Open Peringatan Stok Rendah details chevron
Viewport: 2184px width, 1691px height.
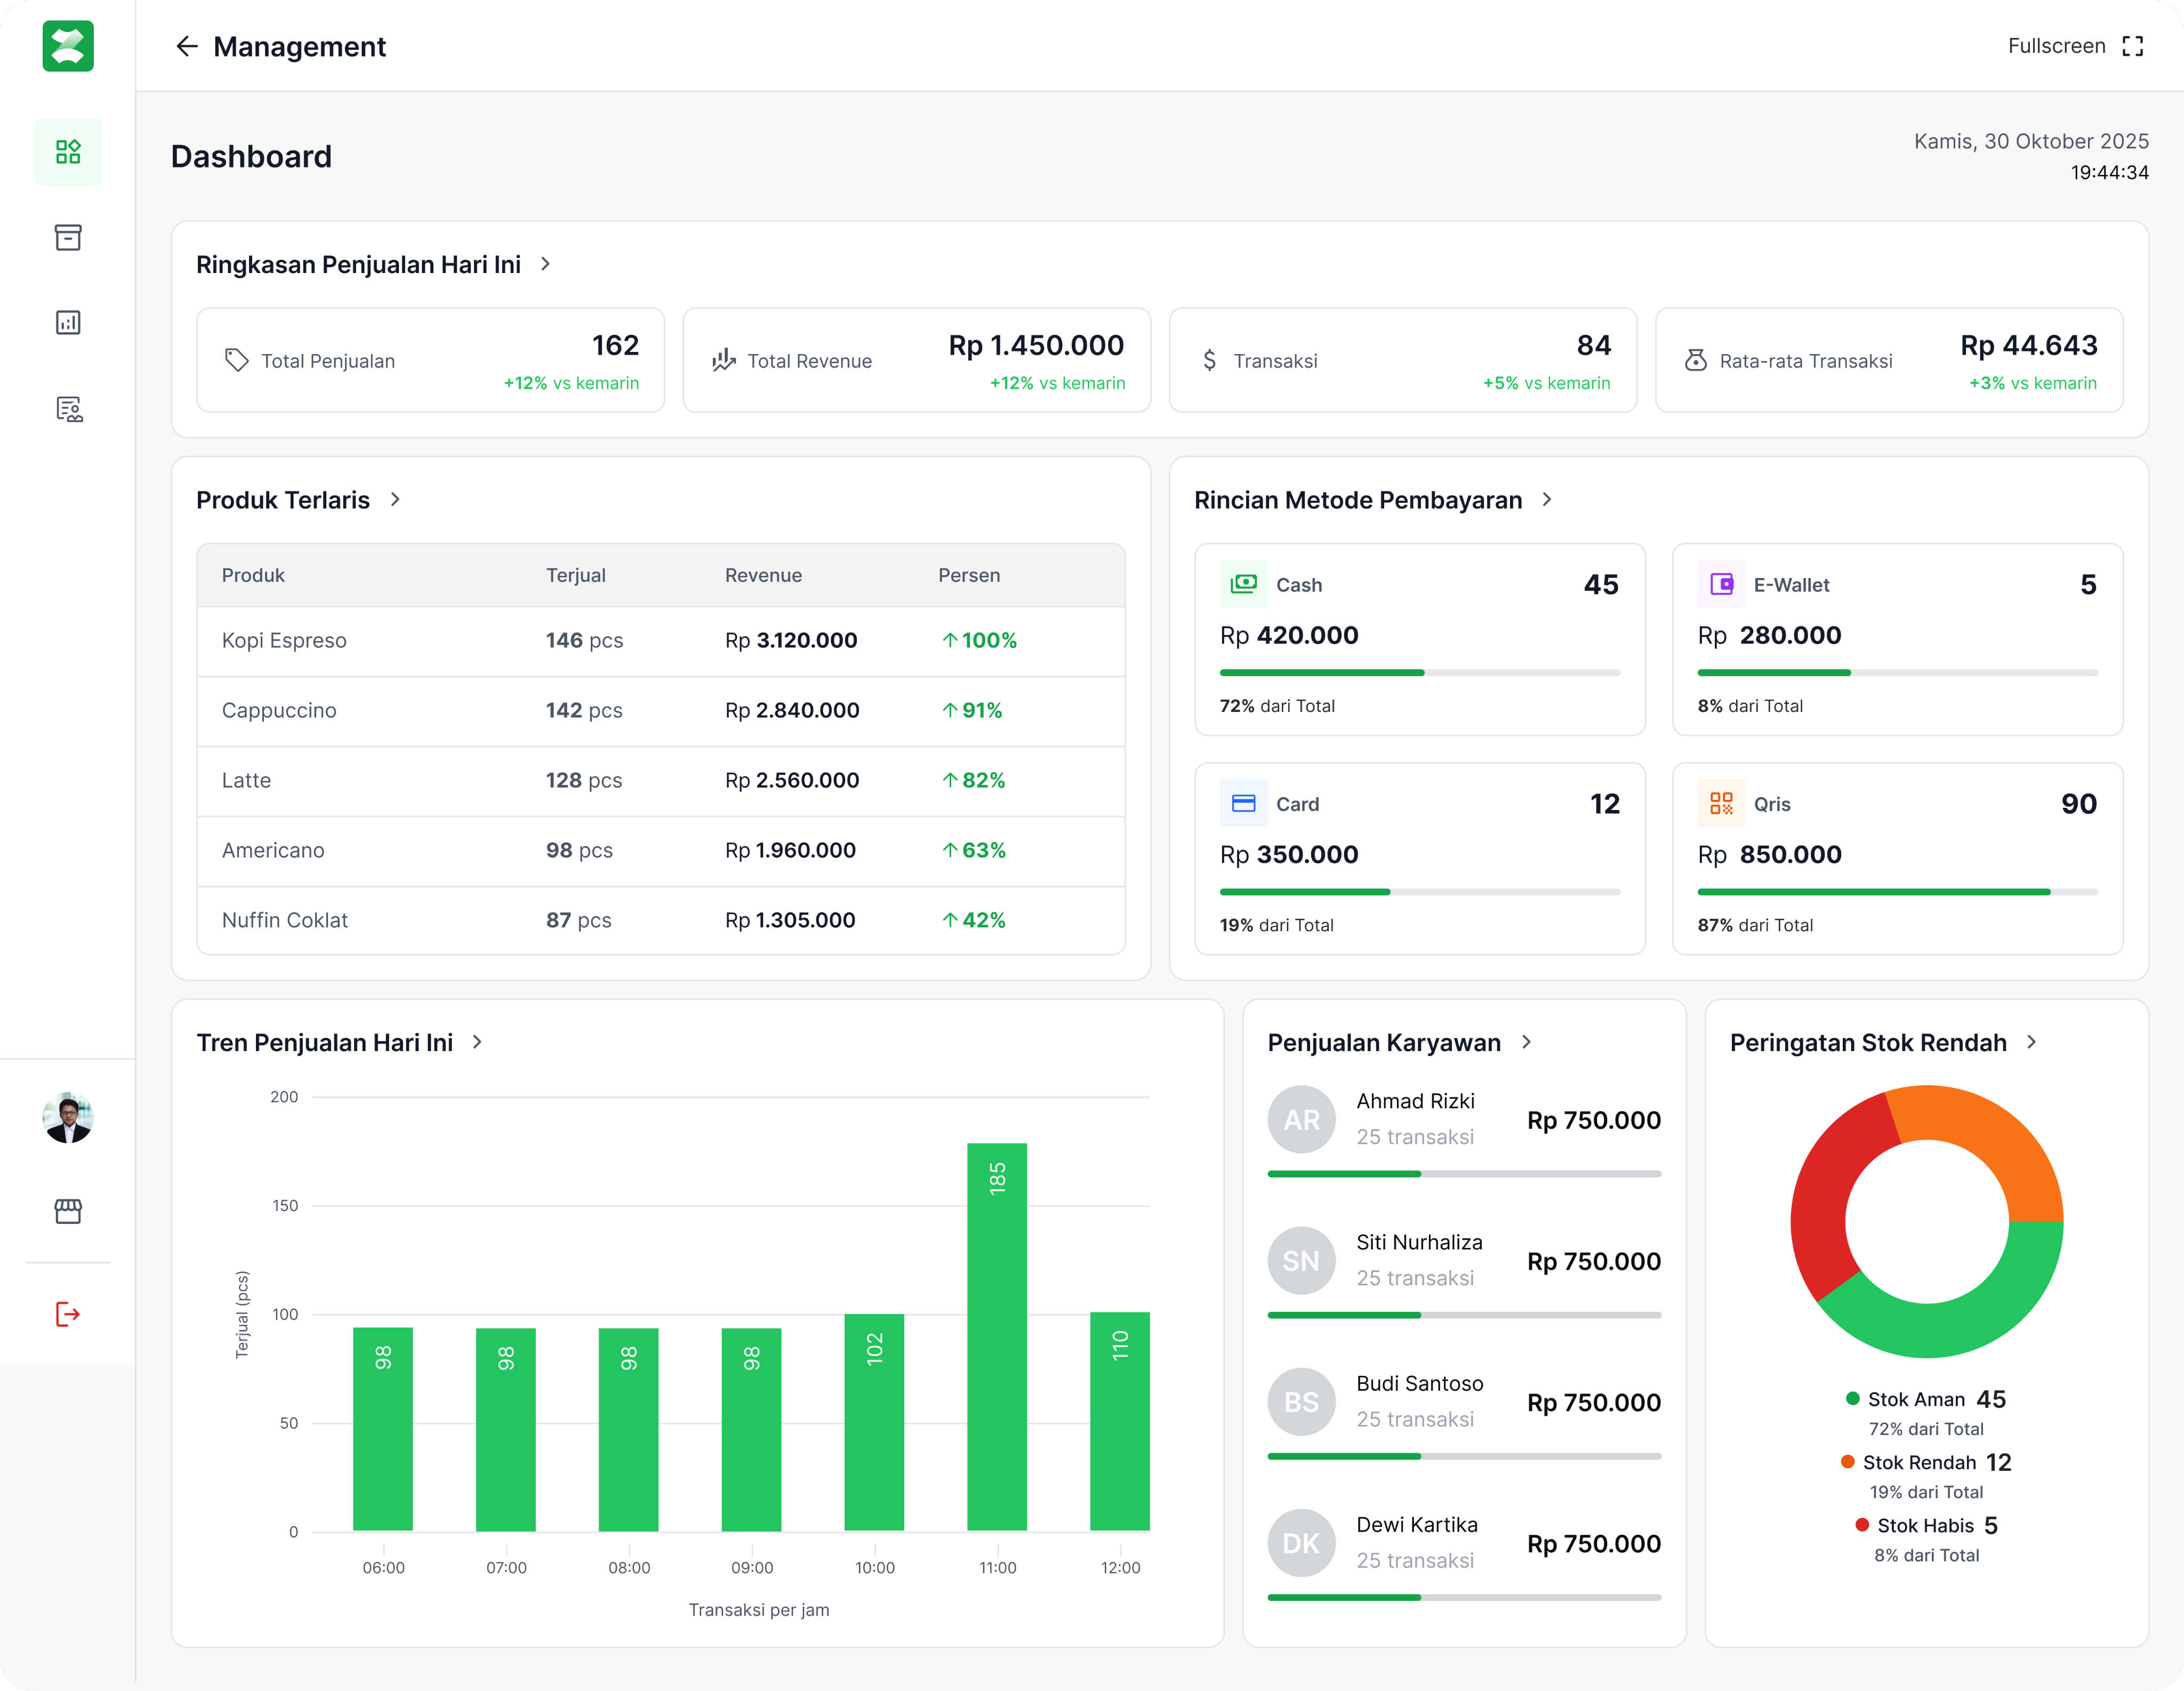tap(2031, 1042)
